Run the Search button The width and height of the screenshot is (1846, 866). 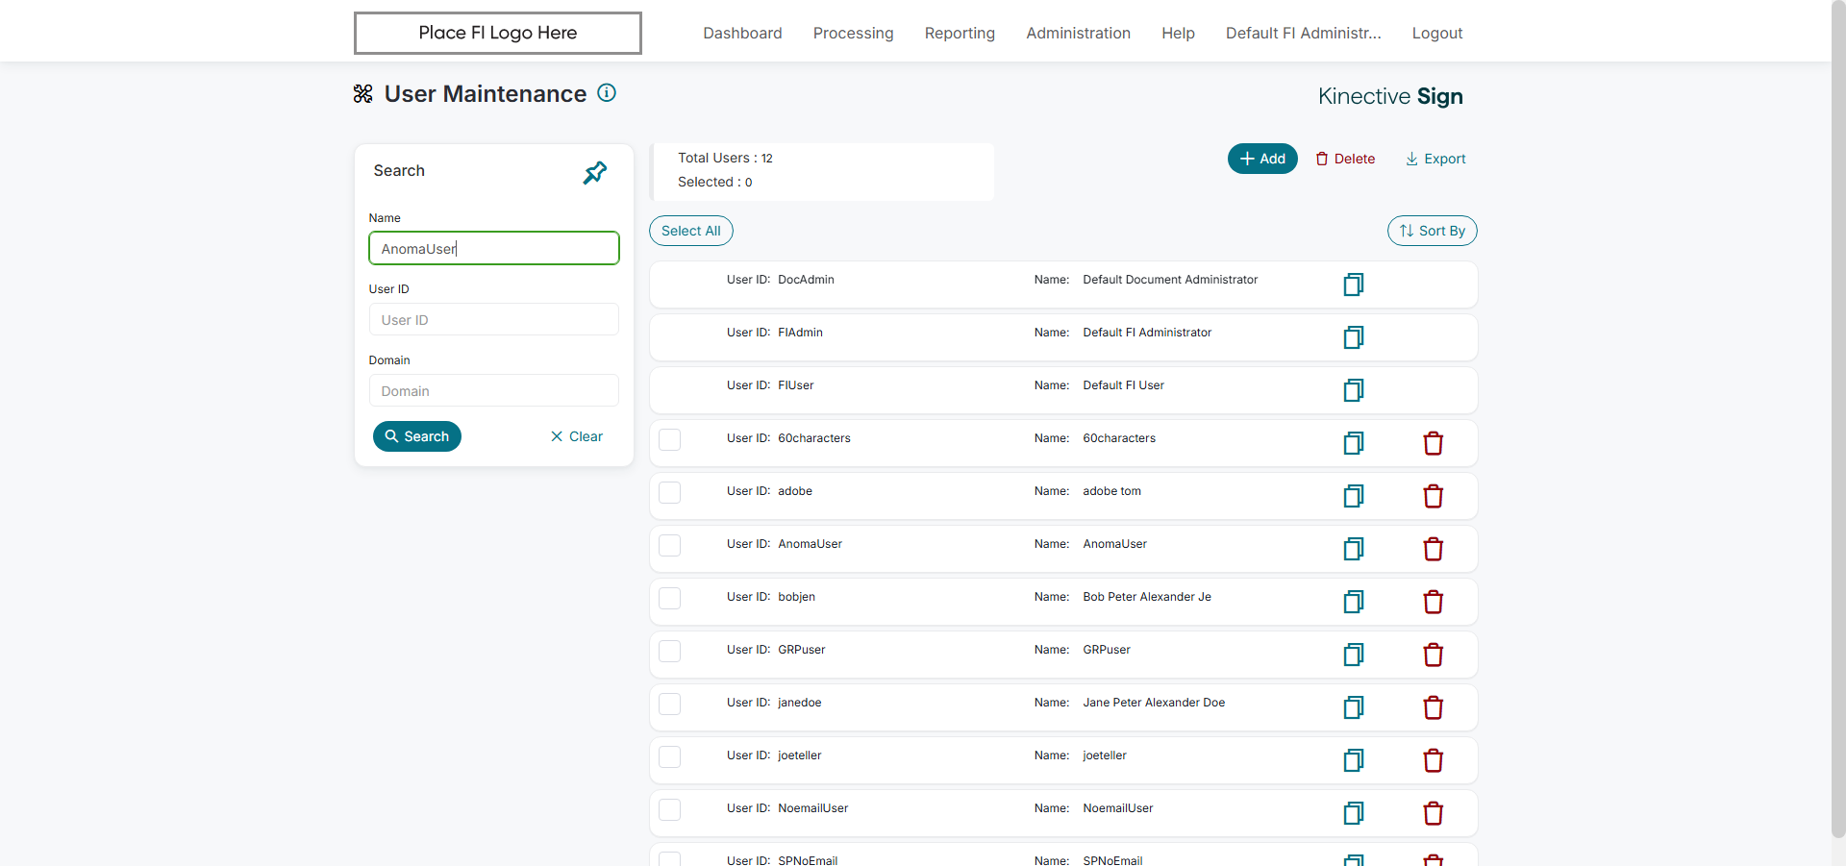417,436
